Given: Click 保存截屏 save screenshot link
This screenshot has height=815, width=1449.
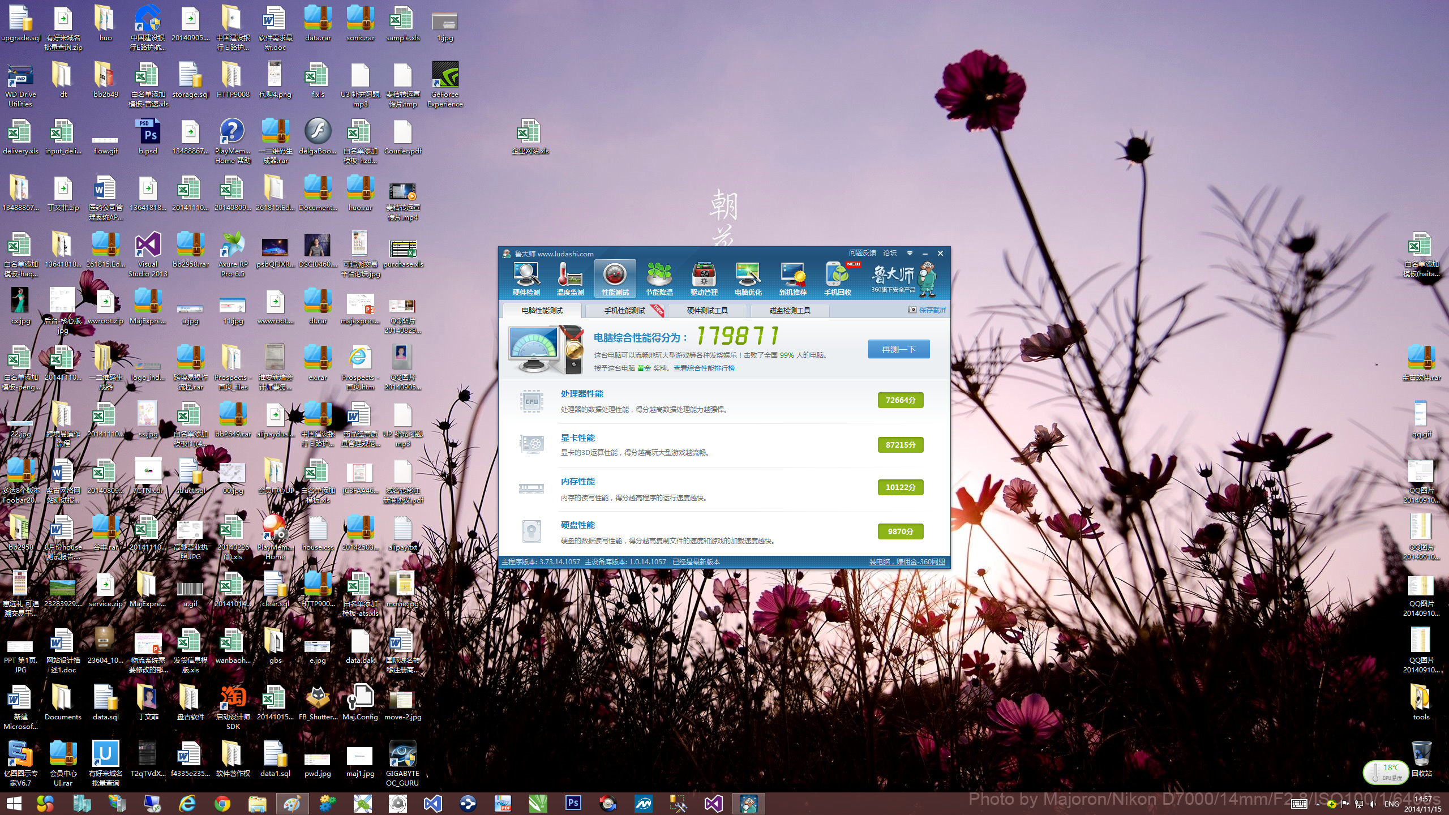Looking at the screenshot, I should (x=932, y=310).
